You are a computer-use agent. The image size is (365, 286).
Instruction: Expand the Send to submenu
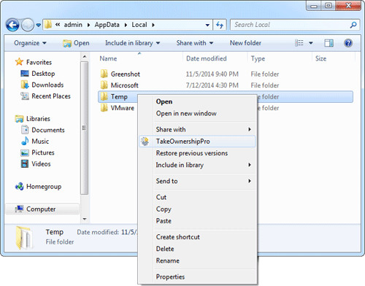tap(197, 181)
